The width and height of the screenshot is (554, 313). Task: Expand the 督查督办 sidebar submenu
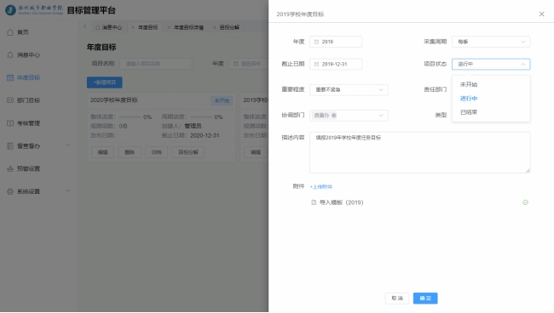(x=67, y=145)
